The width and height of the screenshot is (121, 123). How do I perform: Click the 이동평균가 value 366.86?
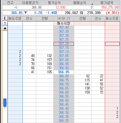tap(30, 7)
